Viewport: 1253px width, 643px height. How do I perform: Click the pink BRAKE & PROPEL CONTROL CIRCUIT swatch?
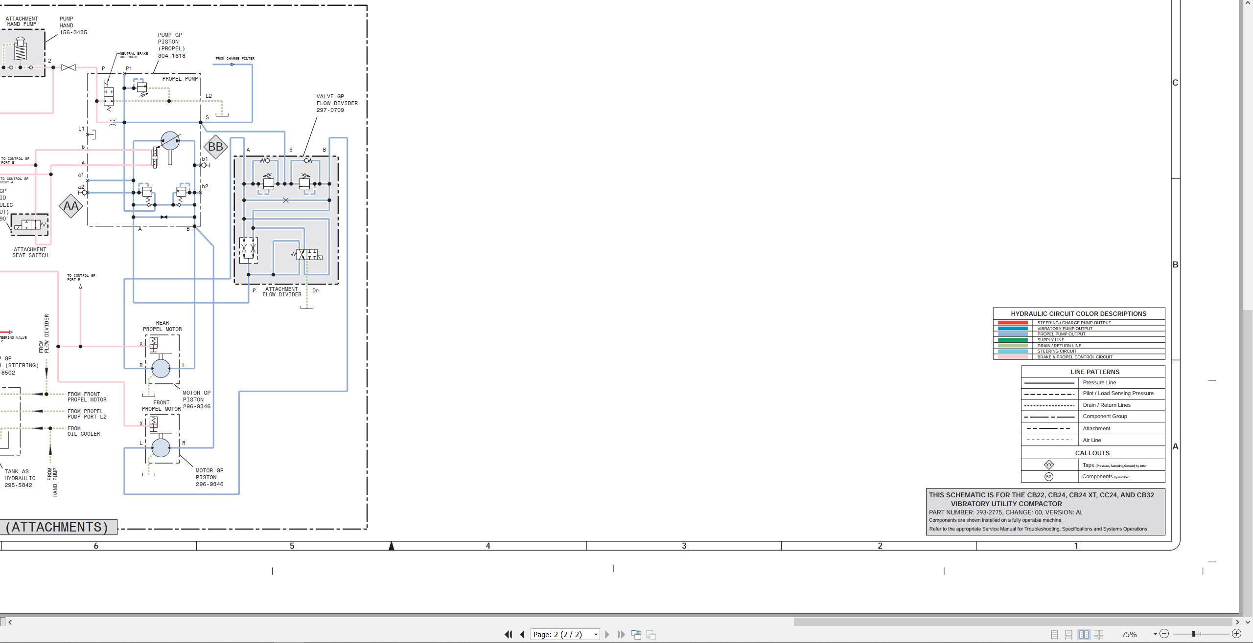click(x=1013, y=357)
